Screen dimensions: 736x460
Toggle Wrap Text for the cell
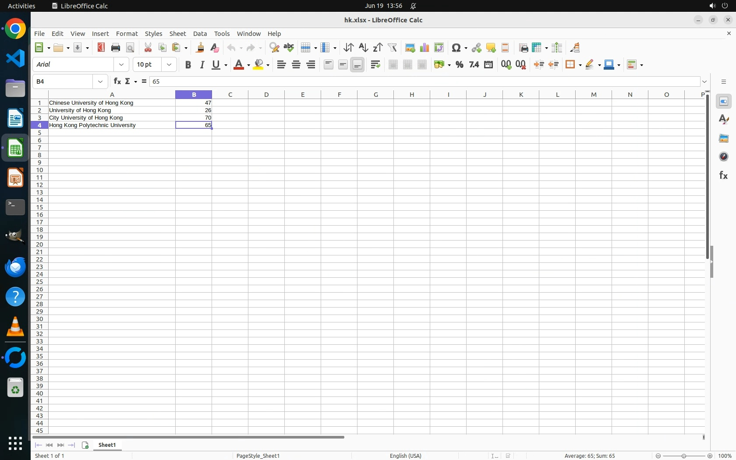tap(375, 65)
